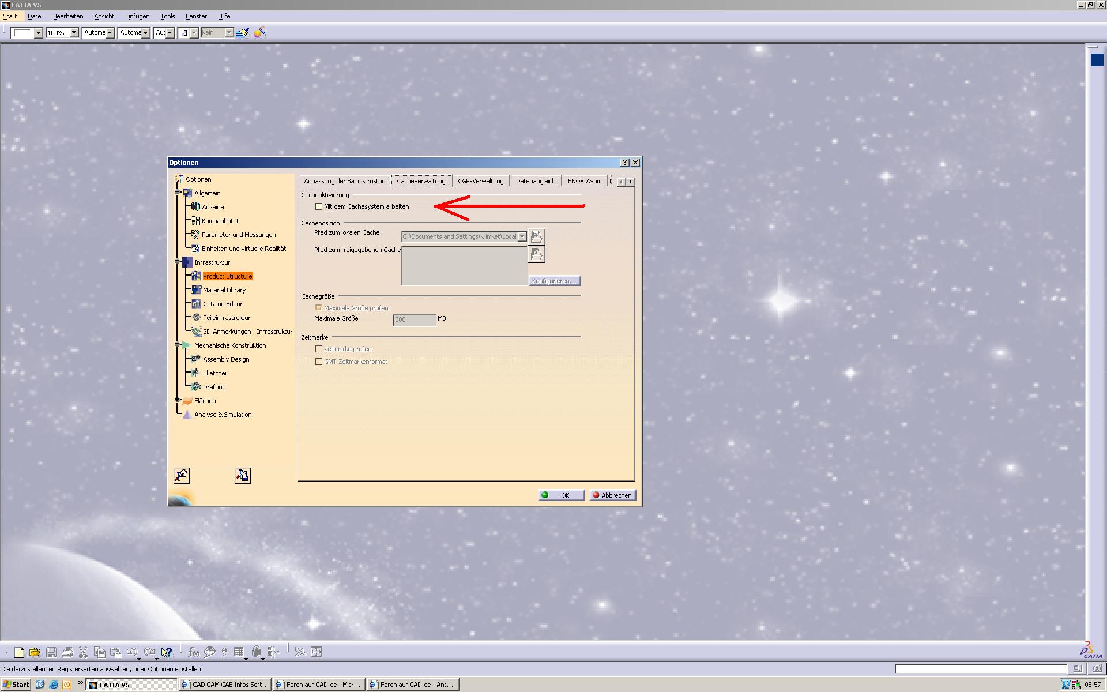Click the Maximale Größe input field

[414, 319]
